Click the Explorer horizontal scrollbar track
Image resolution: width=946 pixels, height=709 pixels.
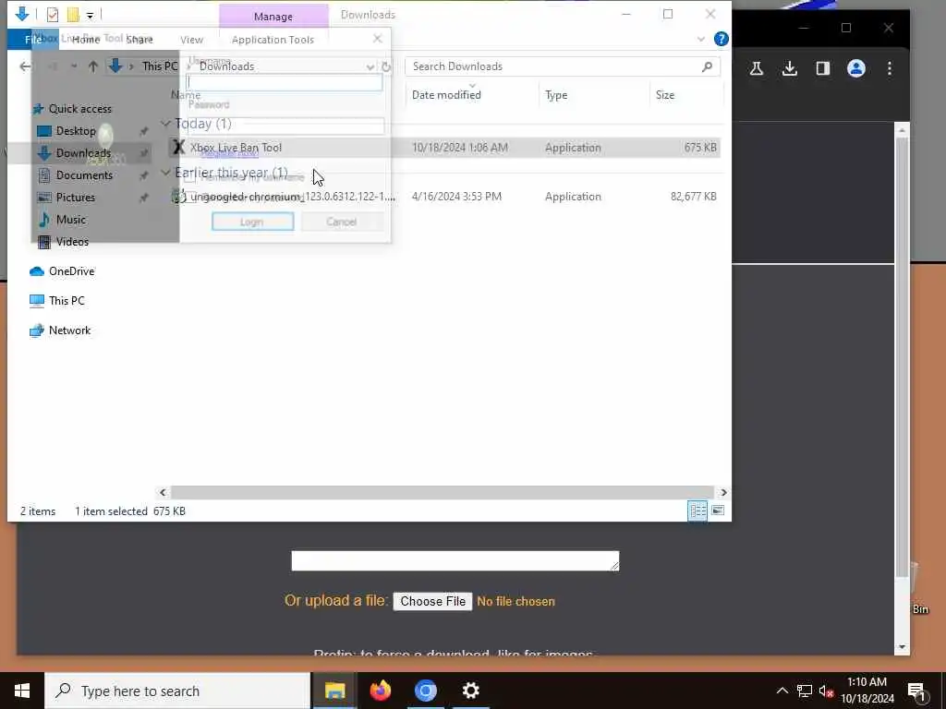[x=443, y=493]
